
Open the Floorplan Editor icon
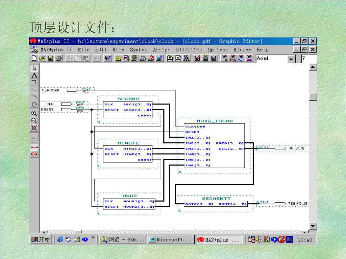click(x=127, y=58)
